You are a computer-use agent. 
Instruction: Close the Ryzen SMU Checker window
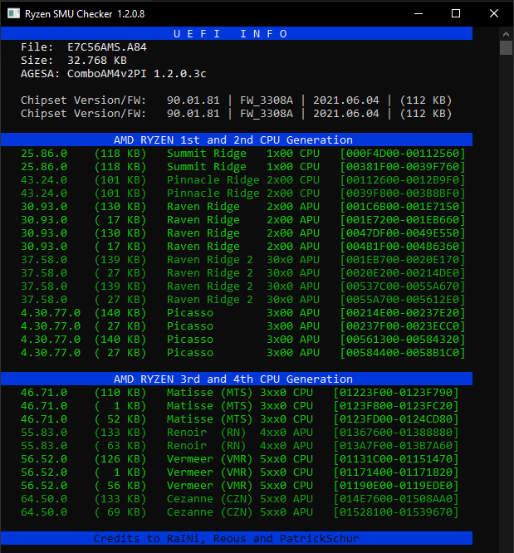point(494,14)
